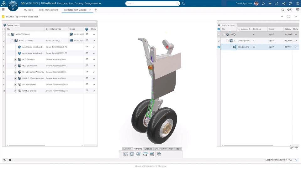The width and height of the screenshot is (301, 169).
Task: Collapse the N101-00000003 tree node
Action: point(9,34)
